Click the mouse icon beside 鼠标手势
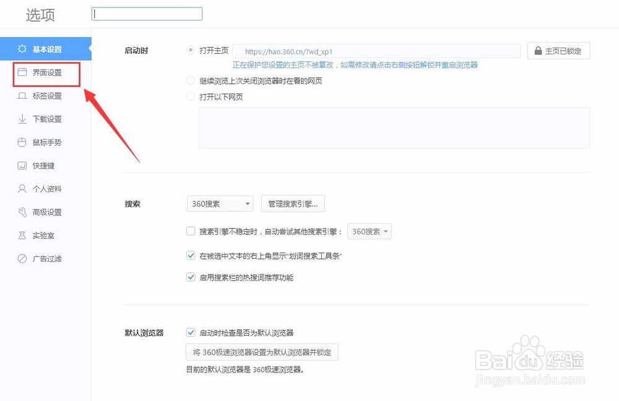This screenshot has width=619, height=401. tap(22, 142)
